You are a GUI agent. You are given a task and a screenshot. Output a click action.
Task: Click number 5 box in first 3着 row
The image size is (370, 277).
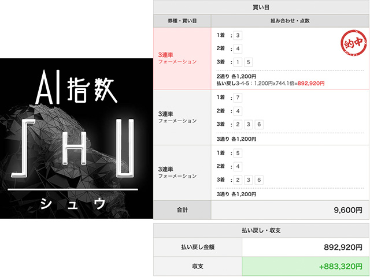coord(248,62)
